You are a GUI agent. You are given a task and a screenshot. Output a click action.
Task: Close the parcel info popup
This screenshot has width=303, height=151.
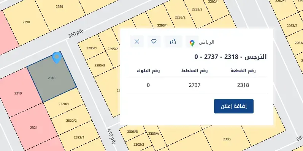(x=137, y=41)
